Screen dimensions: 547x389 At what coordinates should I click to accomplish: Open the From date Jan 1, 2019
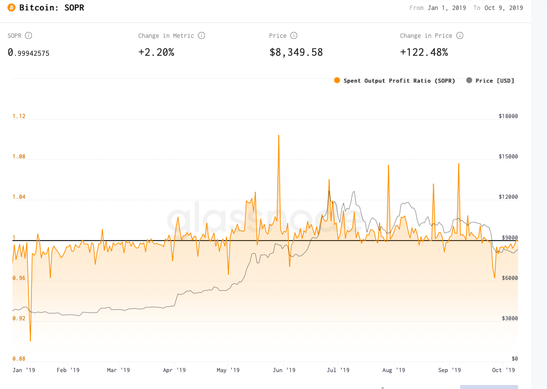pyautogui.click(x=447, y=7)
